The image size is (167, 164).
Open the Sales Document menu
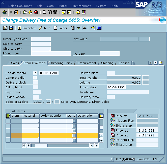coord(20,6)
